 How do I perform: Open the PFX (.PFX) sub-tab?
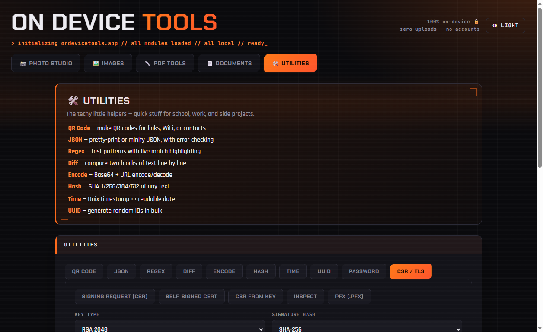pos(349,297)
